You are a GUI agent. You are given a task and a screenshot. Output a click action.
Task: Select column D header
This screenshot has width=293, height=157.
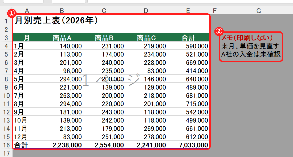click(146, 11)
